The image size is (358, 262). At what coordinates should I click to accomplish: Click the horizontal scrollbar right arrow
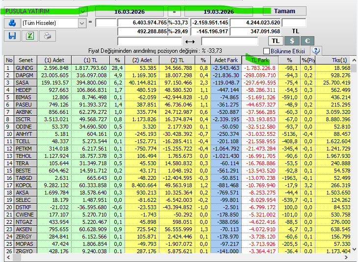point(346,258)
